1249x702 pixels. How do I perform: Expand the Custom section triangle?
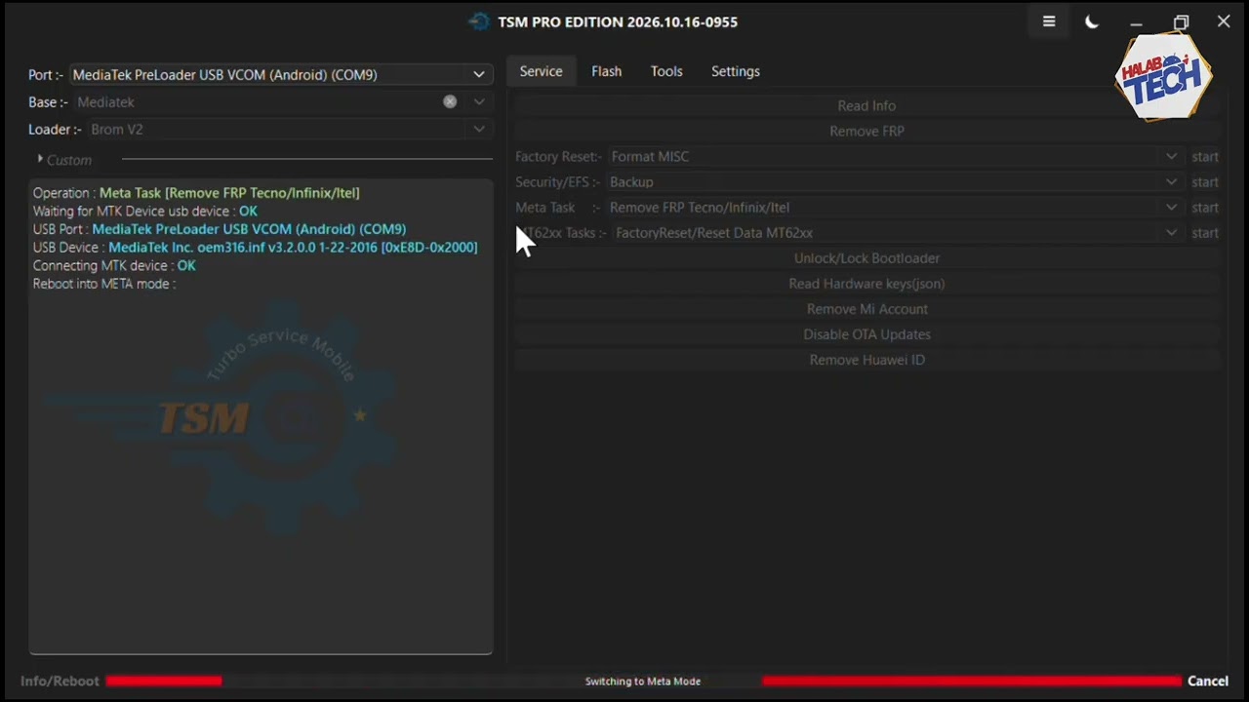pos(40,159)
